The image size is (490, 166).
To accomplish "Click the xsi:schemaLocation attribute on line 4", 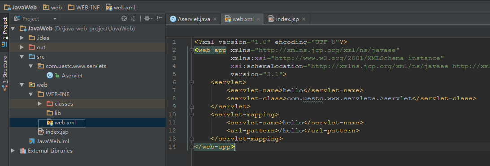I will click(x=267, y=67).
